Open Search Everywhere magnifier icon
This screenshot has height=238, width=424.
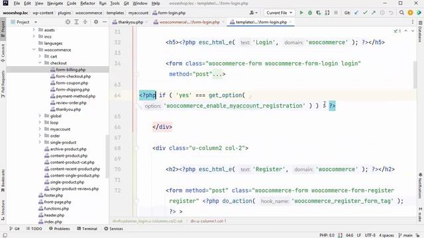401,13
